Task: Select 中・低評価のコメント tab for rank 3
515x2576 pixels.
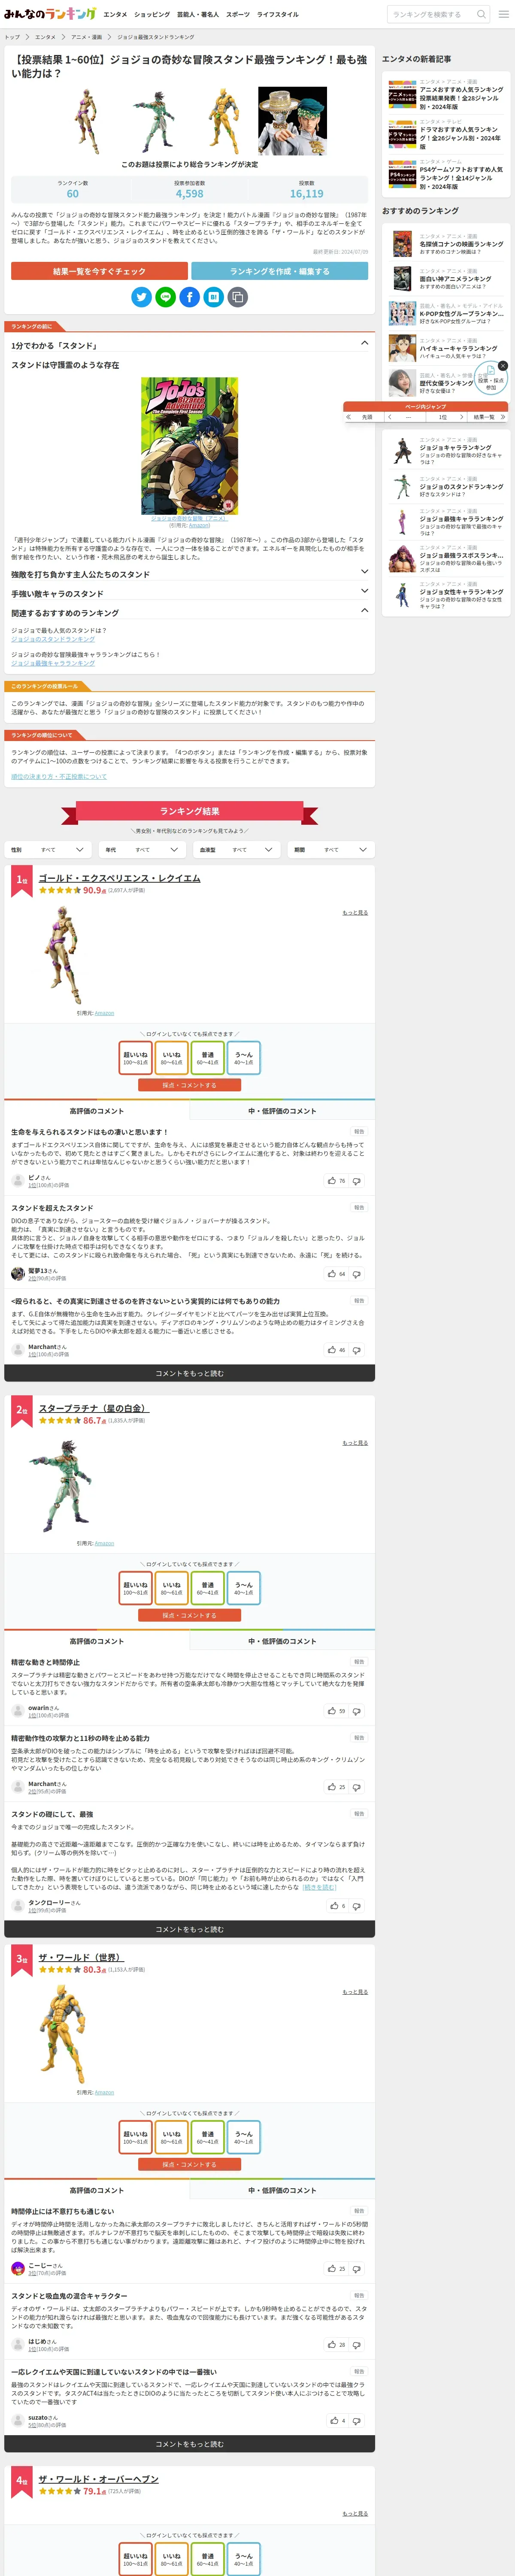Action: pos(282,2190)
